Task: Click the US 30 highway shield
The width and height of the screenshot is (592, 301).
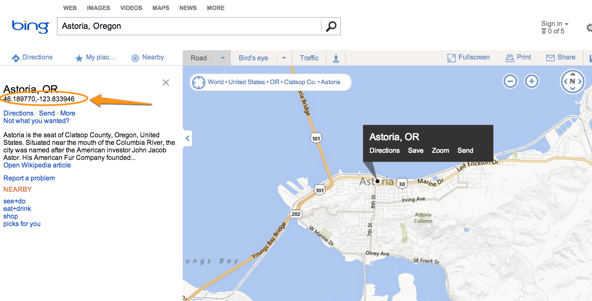Action: (402, 183)
